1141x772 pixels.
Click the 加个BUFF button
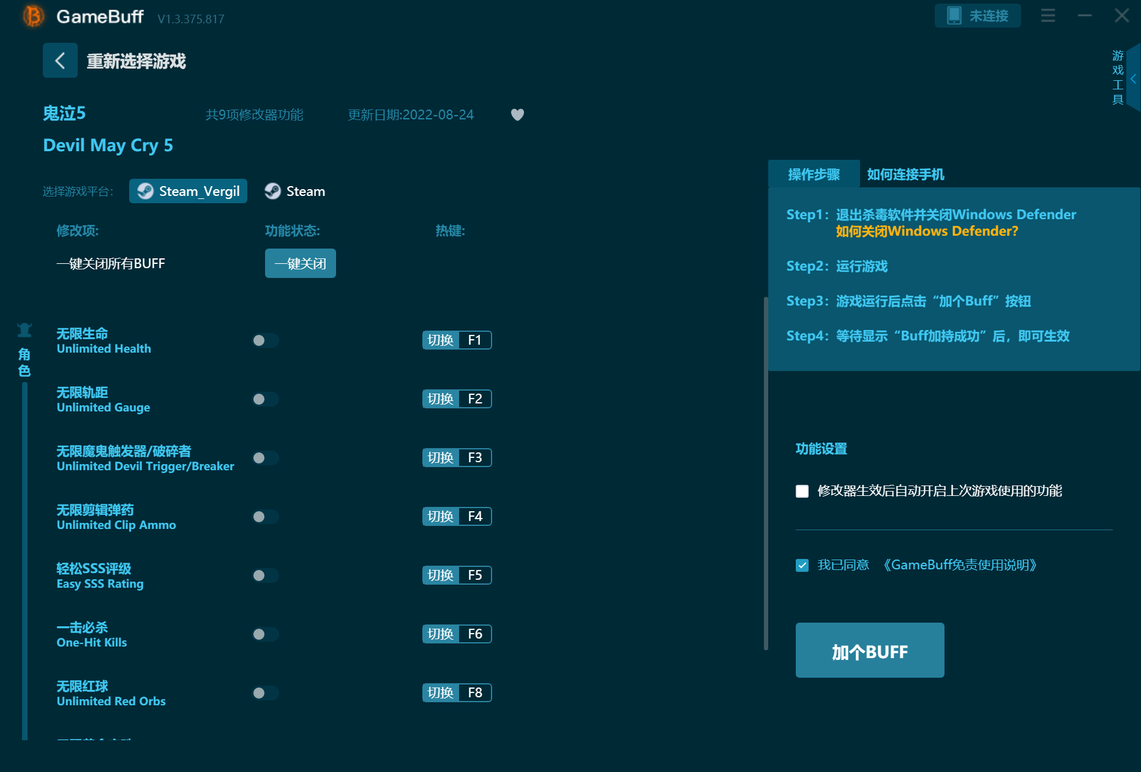coord(869,650)
